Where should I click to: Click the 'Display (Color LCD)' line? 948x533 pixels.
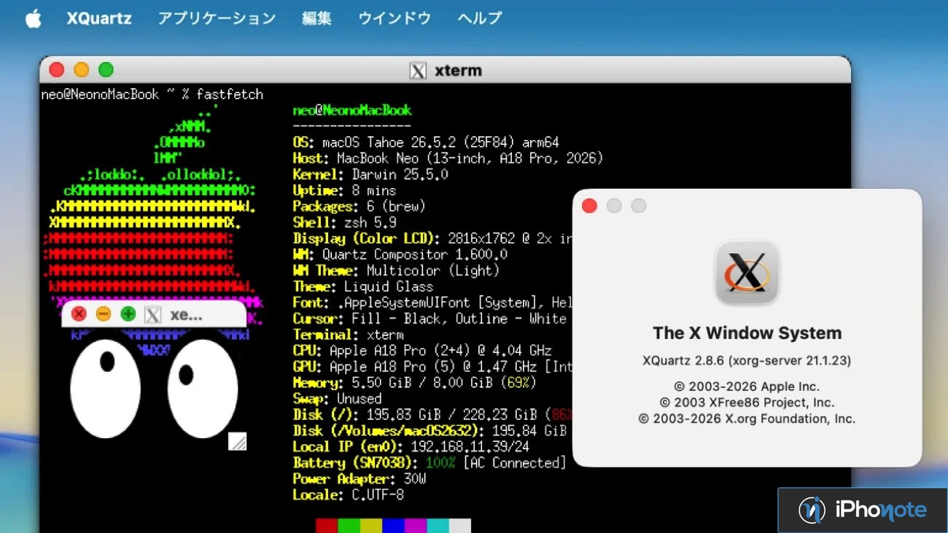point(432,238)
